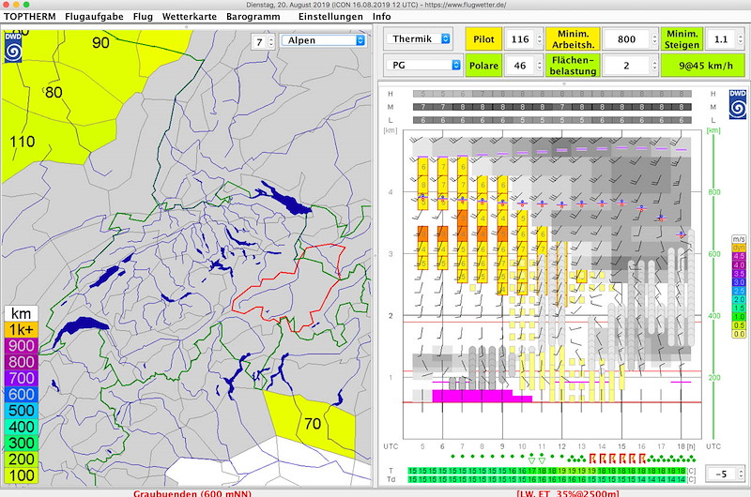Click the stepper arrows beside 1.1
The image size is (751, 497).
pos(740,39)
